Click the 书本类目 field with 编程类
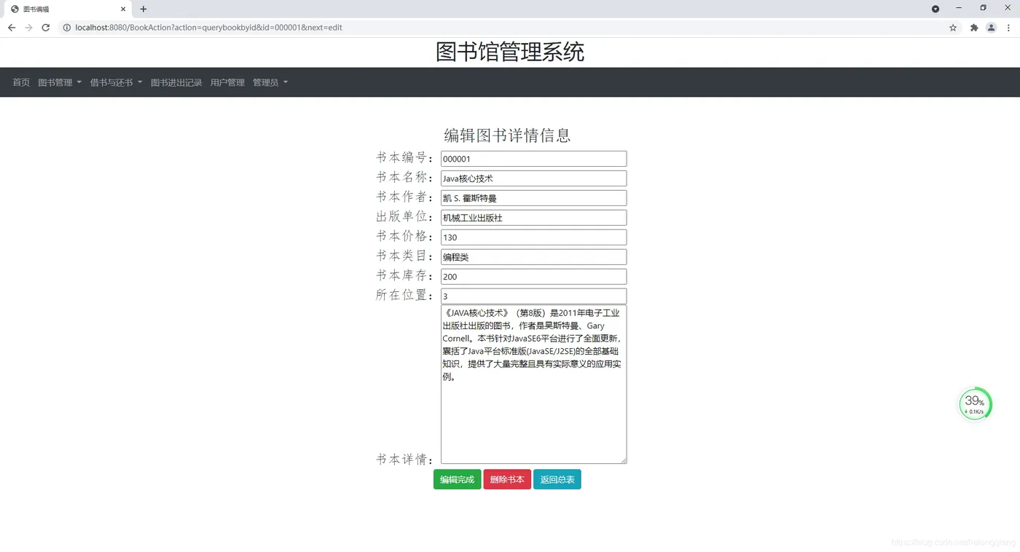Screen dimensions: 1020x552 (533, 257)
